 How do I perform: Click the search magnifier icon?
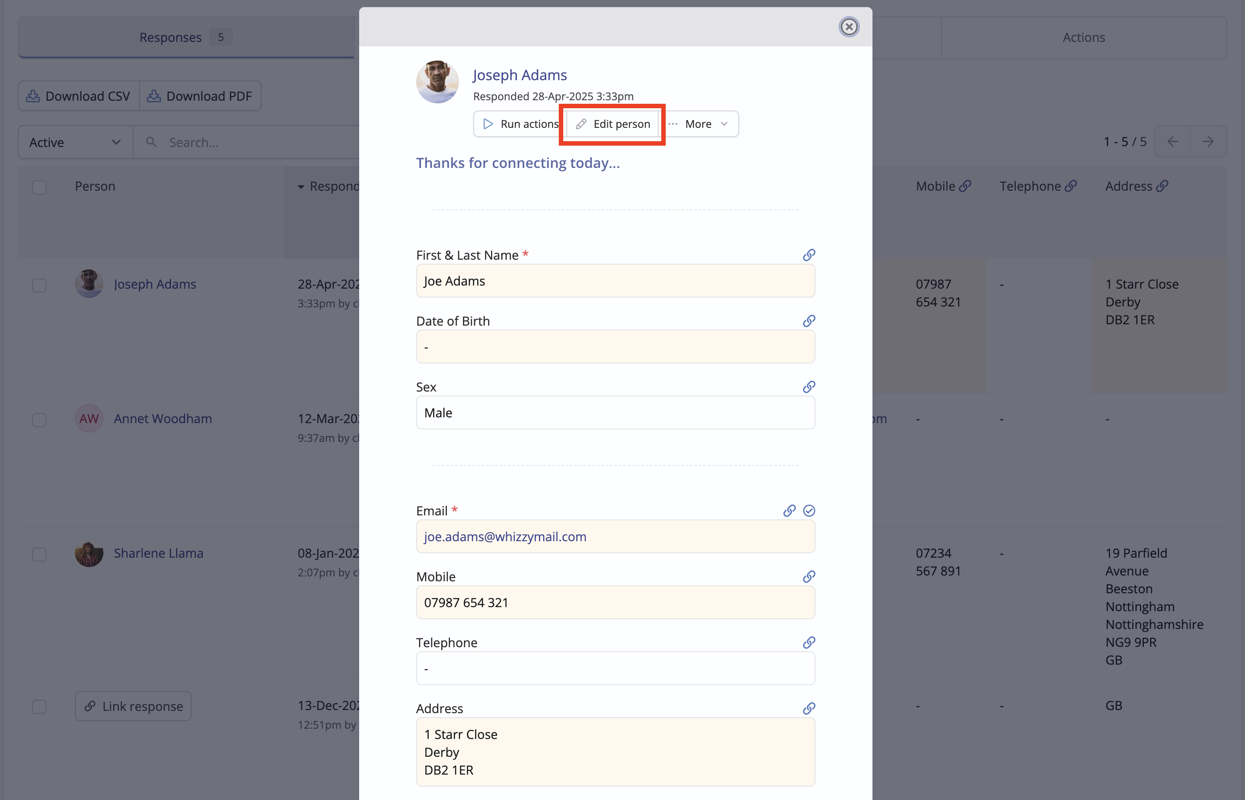(151, 142)
